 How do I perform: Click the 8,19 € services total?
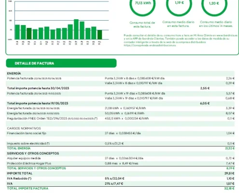coord(230,168)
